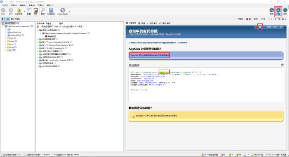Click the keyword breadcrumb link

pos(183,43)
